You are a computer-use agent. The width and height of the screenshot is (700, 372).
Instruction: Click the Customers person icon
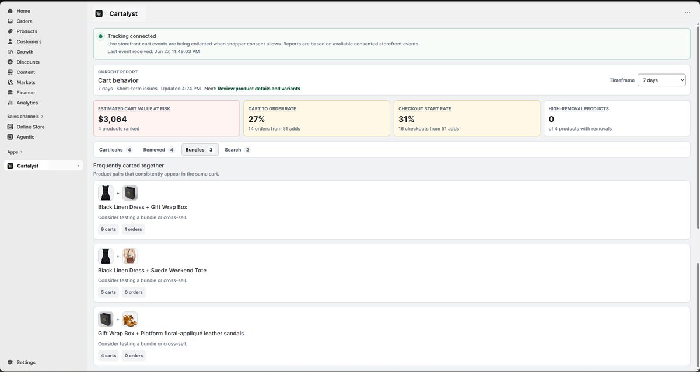coord(10,41)
